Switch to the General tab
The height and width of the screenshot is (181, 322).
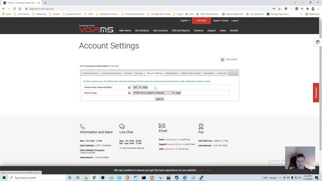tap(128, 73)
